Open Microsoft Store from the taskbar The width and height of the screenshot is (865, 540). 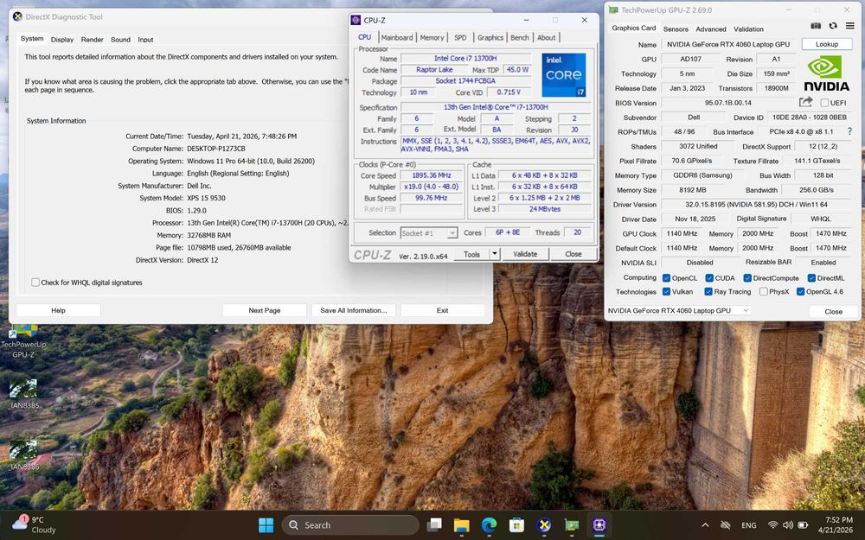coord(516,525)
